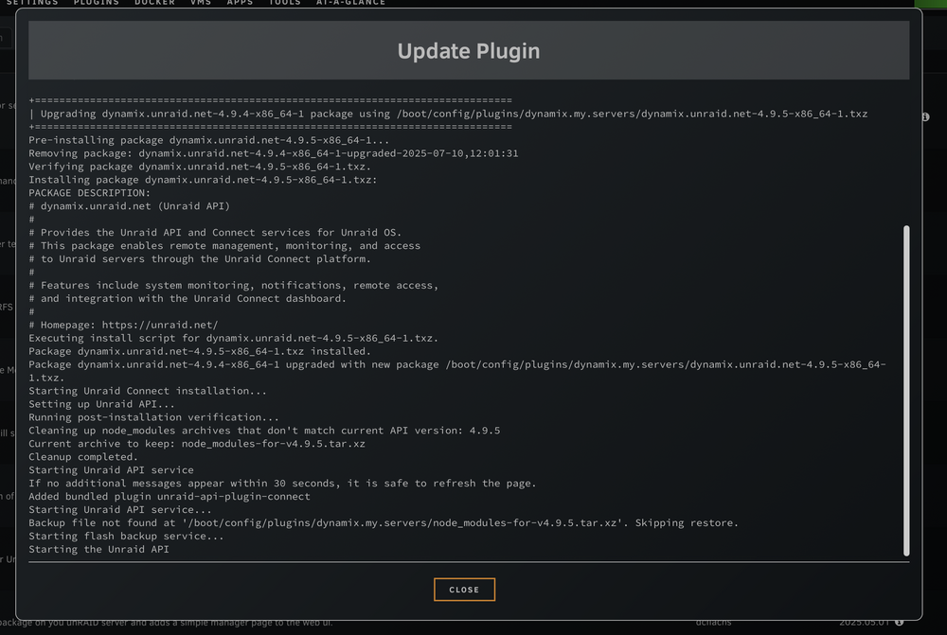The height and width of the screenshot is (635, 947).
Task: Click the 'Upgrading dynamix.unraid.net-4.9.4' line
Action: tap(448, 114)
